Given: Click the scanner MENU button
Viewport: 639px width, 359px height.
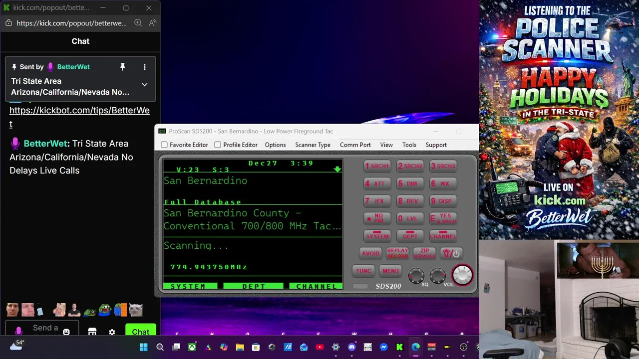Looking at the screenshot, I should click(390, 271).
